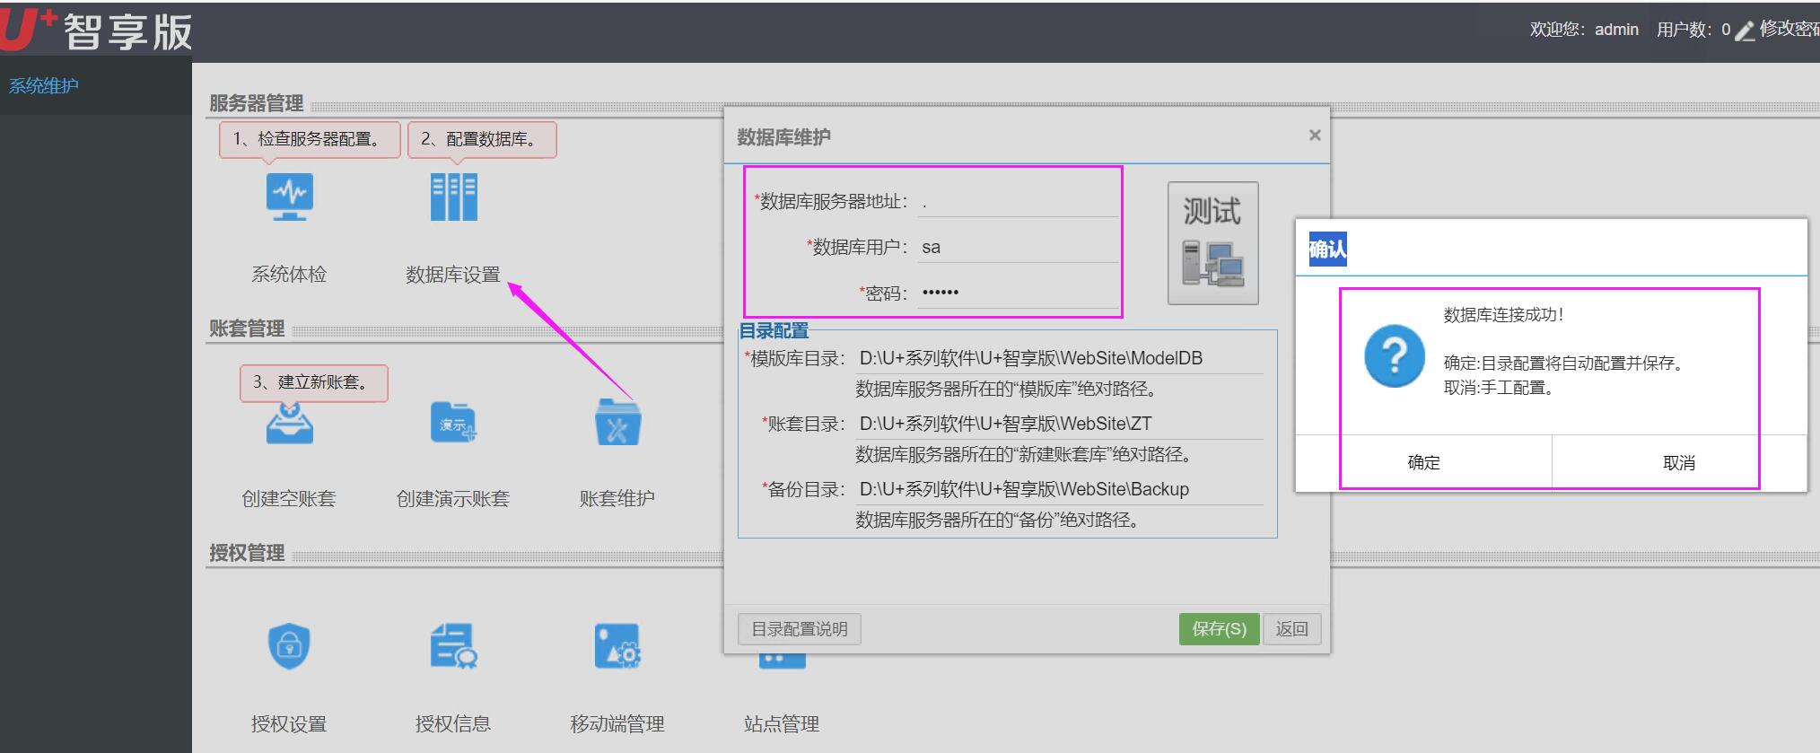
Task: Click the green 保存(S) button
Action: point(1219,629)
